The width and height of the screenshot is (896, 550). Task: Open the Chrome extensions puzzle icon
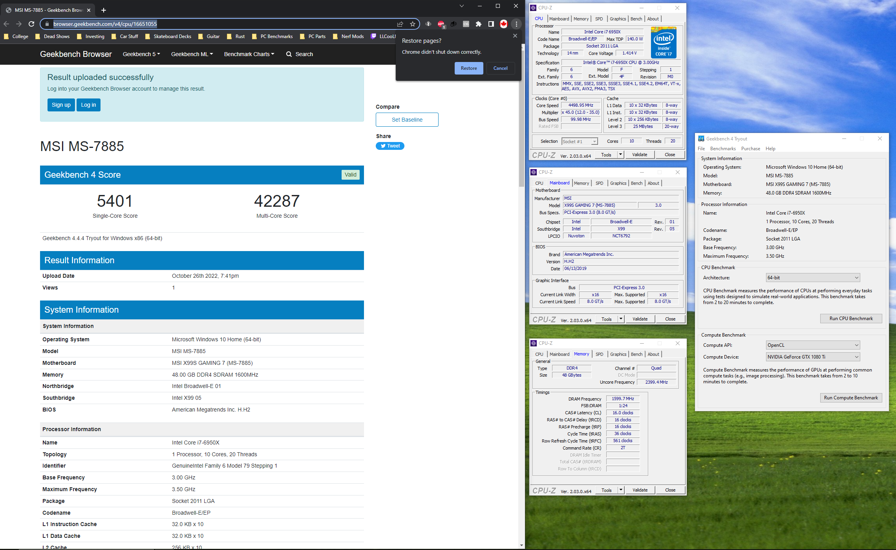(478, 24)
